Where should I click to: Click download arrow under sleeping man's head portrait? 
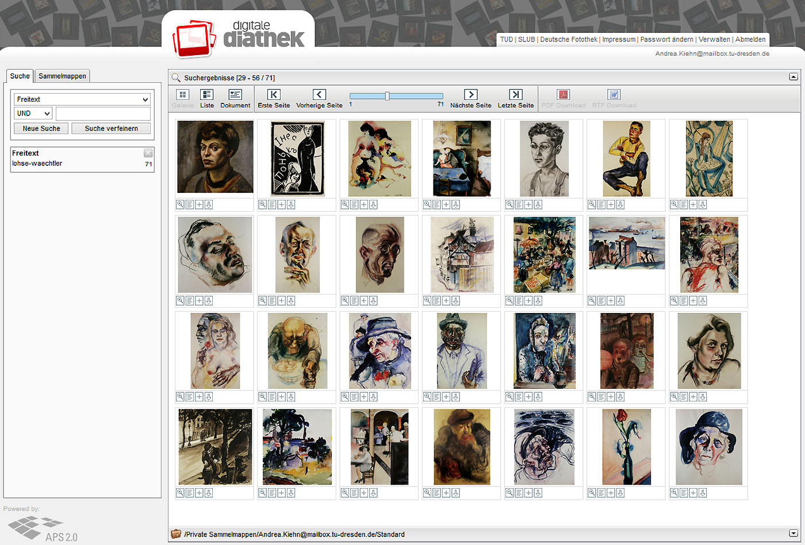click(209, 300)
